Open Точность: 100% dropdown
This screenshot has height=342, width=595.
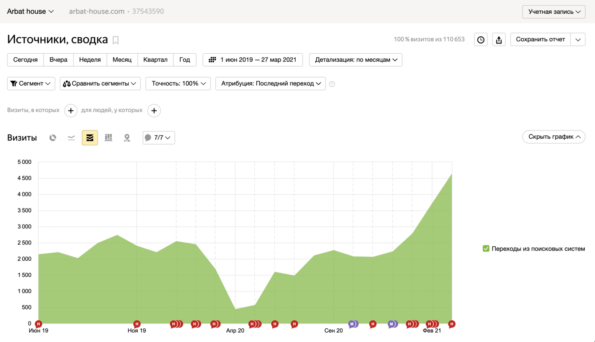coord(178,83)
